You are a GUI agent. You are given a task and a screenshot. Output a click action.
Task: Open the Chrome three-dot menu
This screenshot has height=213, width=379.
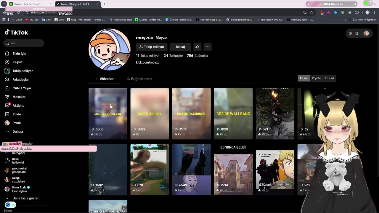coord(375,12)
